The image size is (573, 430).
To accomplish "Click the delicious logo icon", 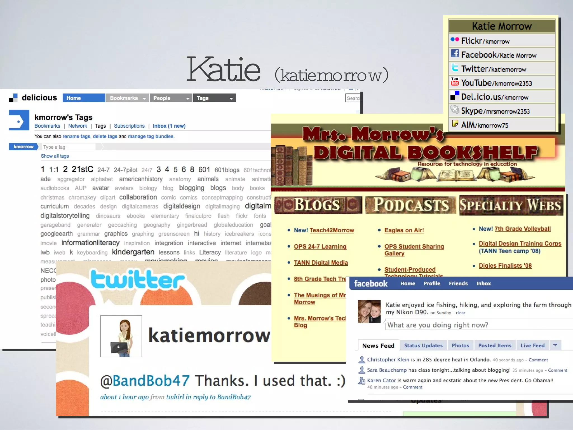I will pyautogui.click(x=13, y=98).
